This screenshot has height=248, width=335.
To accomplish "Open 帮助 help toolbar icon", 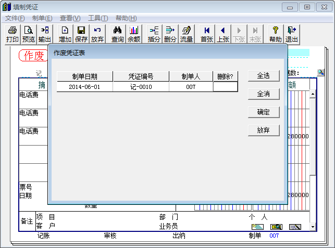I will point(276,34).
